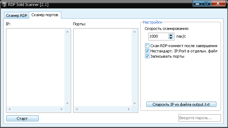This screenshot has height=128, width=228.
Task: Disable the Записывать порты checkbox
Action: [x=147, y=56]
